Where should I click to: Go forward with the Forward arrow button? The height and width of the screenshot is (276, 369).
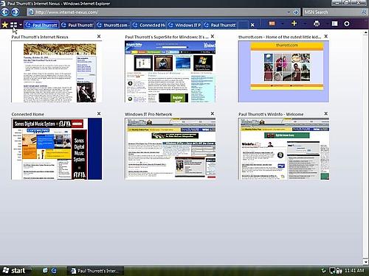pyautogui.click(x=15, y=12)
